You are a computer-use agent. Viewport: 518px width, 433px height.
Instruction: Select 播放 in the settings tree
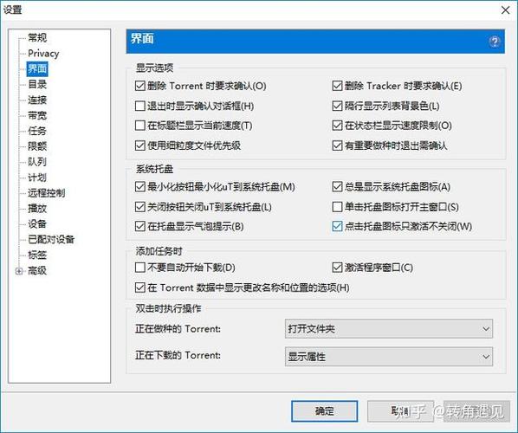coord(37,209)
